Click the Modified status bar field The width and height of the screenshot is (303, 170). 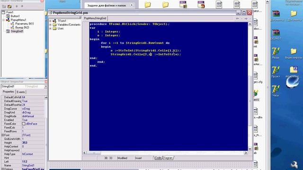(x=122, y=158)
